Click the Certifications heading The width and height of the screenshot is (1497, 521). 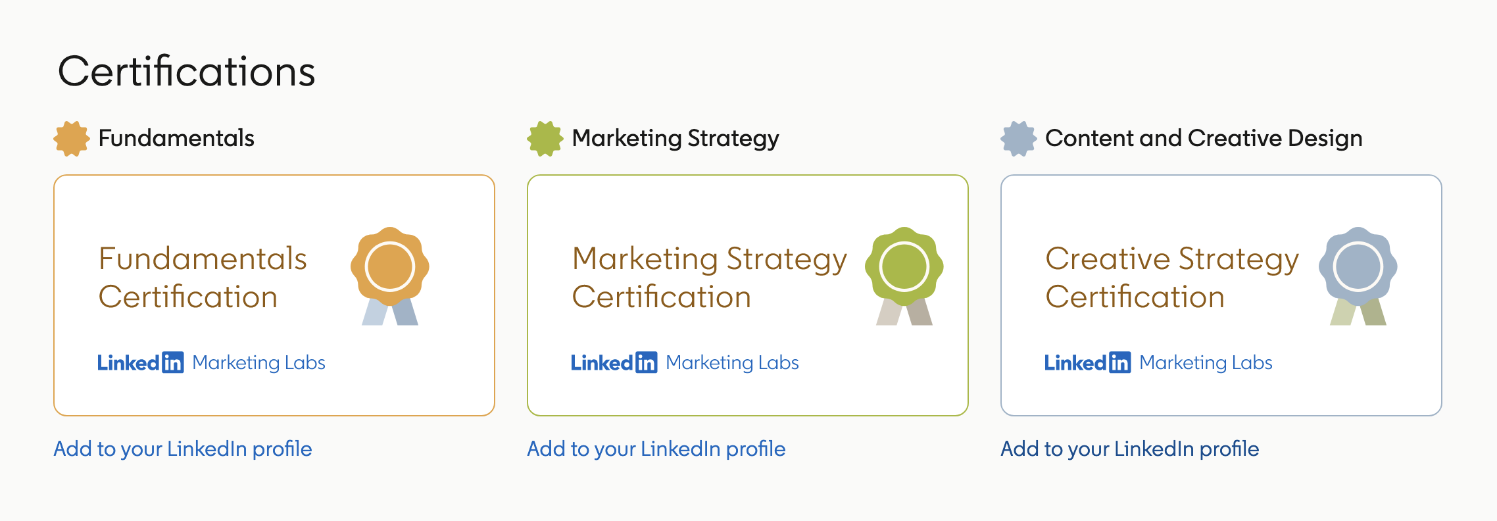pos(187,71)
